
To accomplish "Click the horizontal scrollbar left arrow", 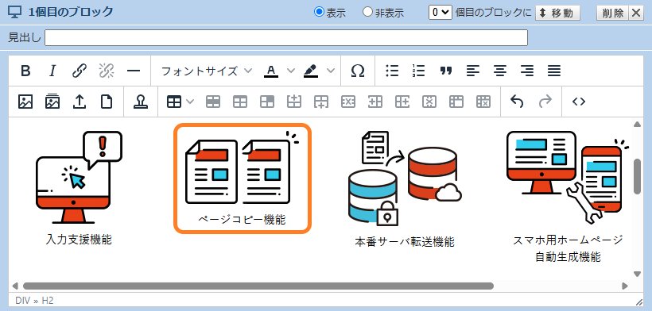I will point(15,286).
